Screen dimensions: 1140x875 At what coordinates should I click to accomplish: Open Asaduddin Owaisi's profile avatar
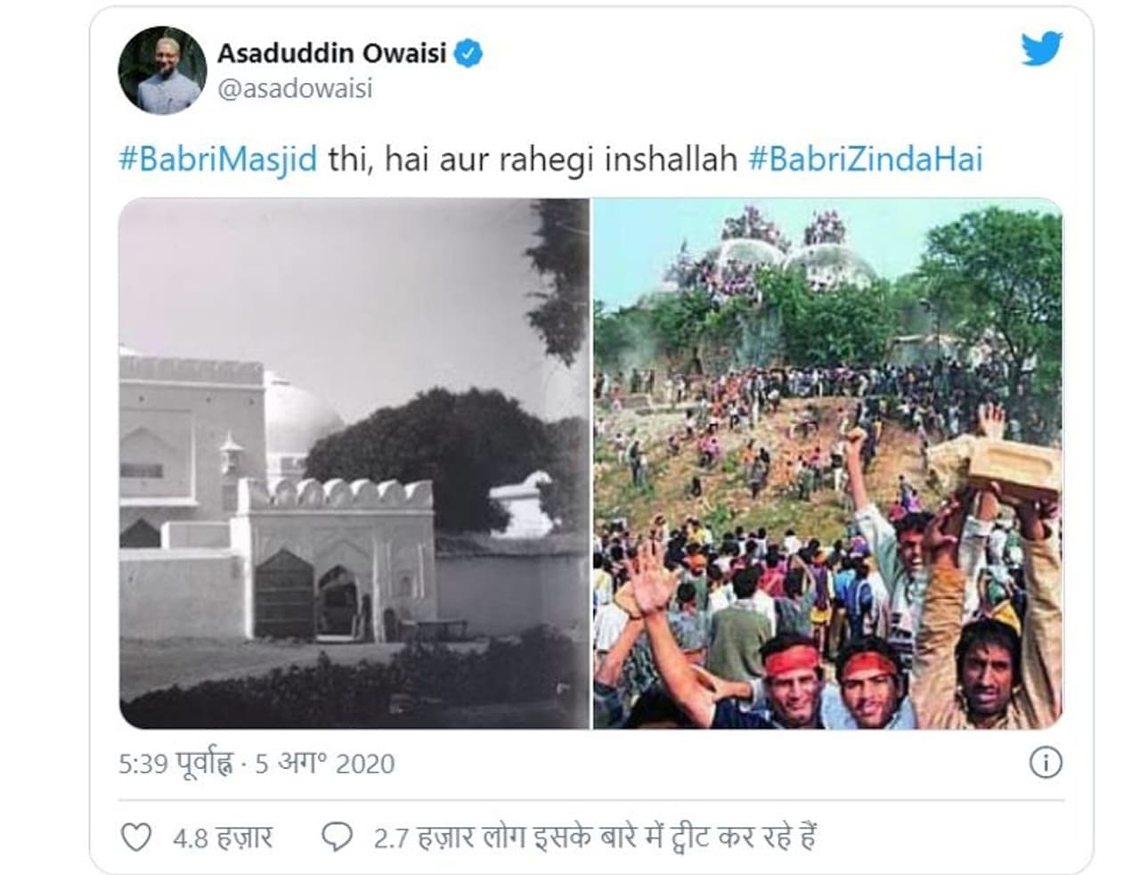(x=163, y=70)
